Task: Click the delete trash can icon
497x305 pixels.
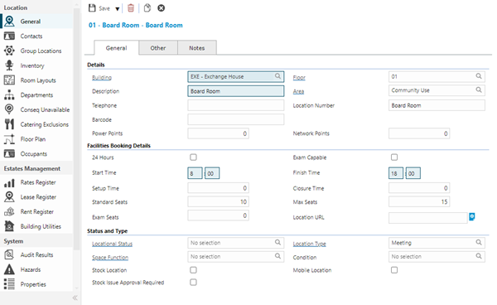Action: point(131,8)
